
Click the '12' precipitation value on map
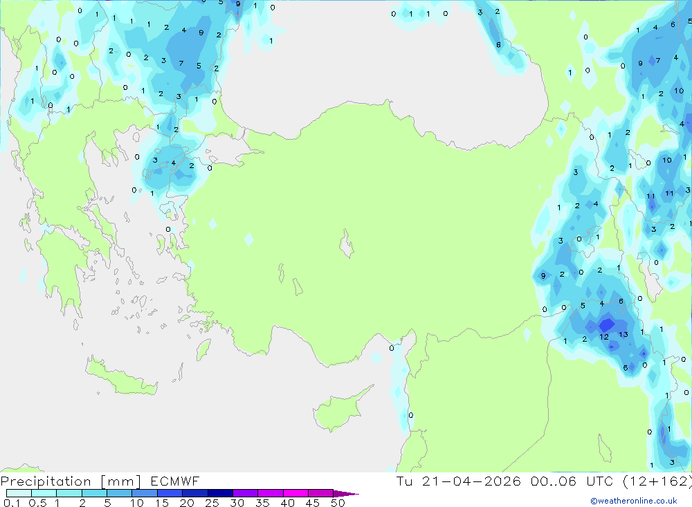pyautogui.click(x=604, y=337)
